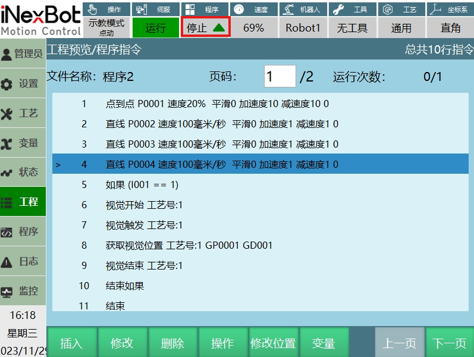Open the 69% speed selector
The image size is (474, 357).
click(x=253, y=28)
